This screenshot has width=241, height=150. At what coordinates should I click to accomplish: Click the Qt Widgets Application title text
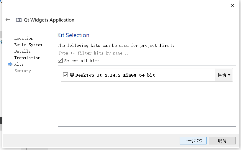[49, 20]
